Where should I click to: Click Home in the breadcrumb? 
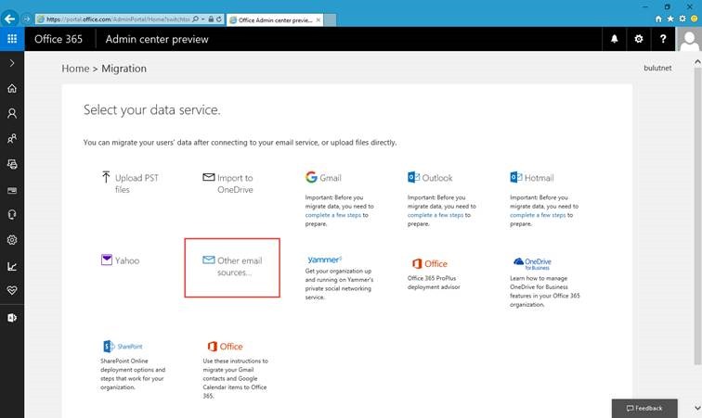(x=75, y=69)
